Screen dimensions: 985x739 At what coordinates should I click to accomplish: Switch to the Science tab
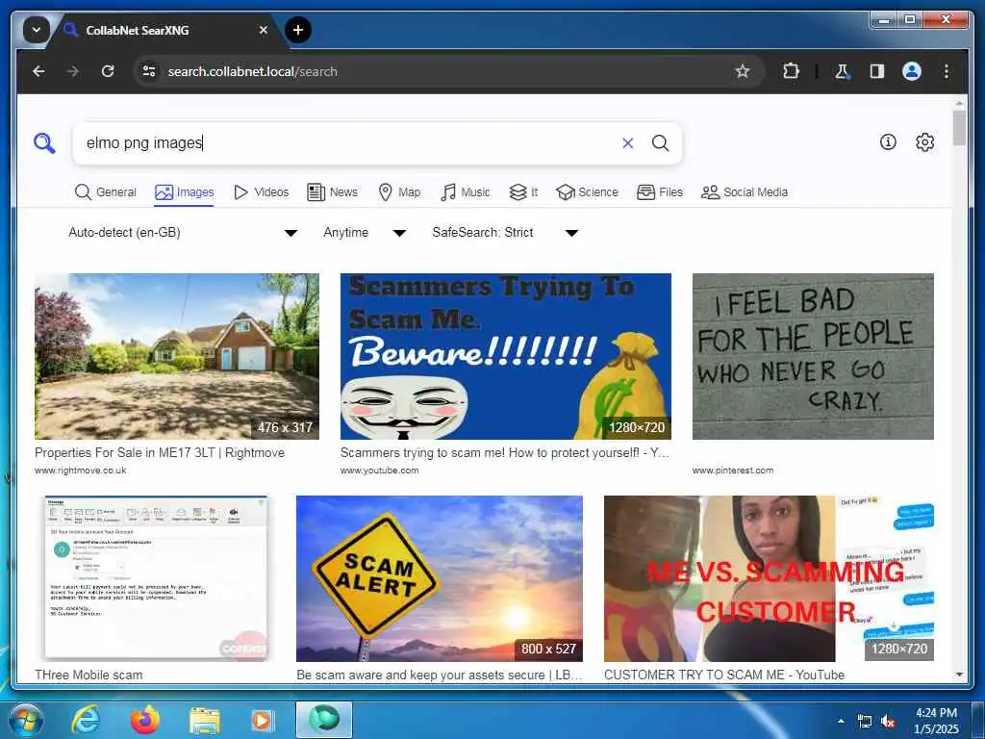click(x=588, y=192)
